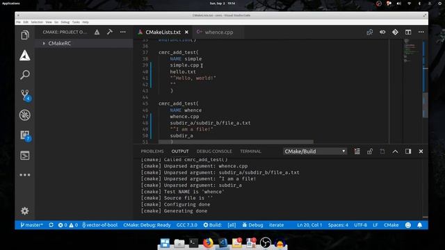Open notifications bell in status bar
This screenshot has width=445, height=250.
tap(420, 225)
